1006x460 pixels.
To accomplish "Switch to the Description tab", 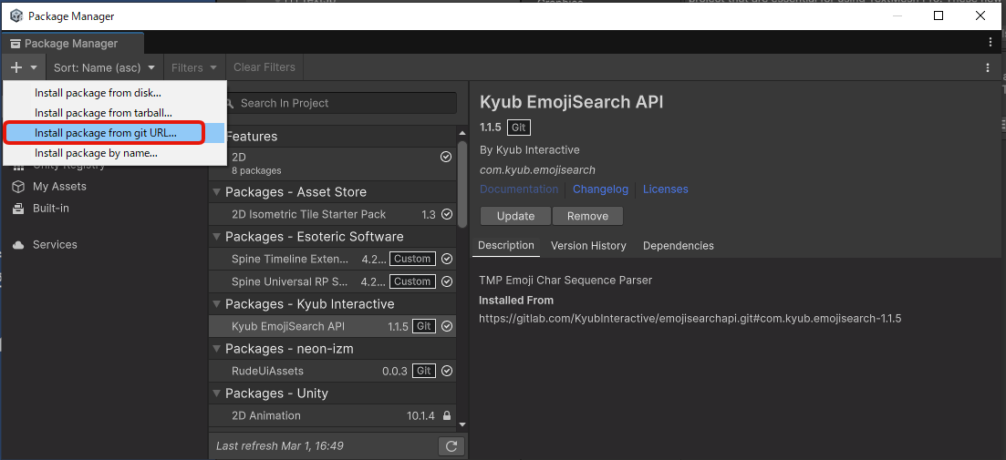I will 505,245.
